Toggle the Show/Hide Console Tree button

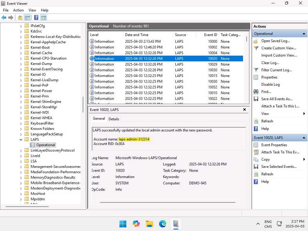(27, 17)
